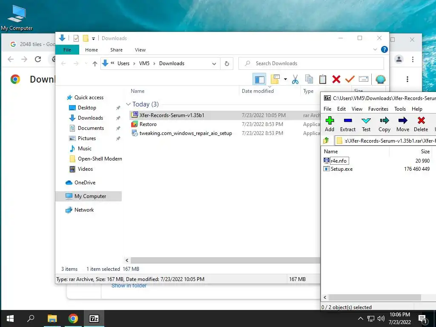Open the 7-Zip Help menu

point(417,109)
